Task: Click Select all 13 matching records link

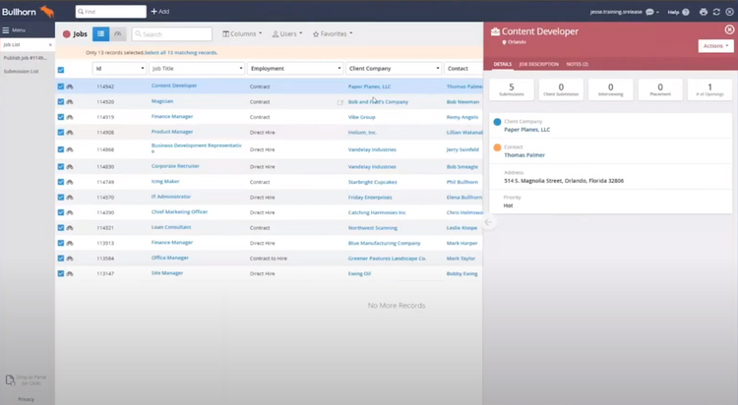Action: coord(181,53)
